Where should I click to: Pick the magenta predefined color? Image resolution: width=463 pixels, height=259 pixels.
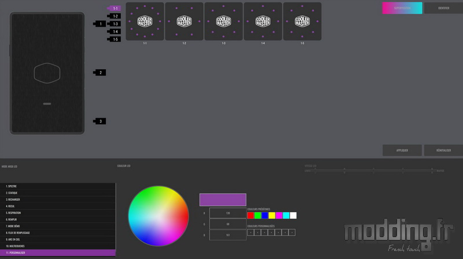point(279,215)
